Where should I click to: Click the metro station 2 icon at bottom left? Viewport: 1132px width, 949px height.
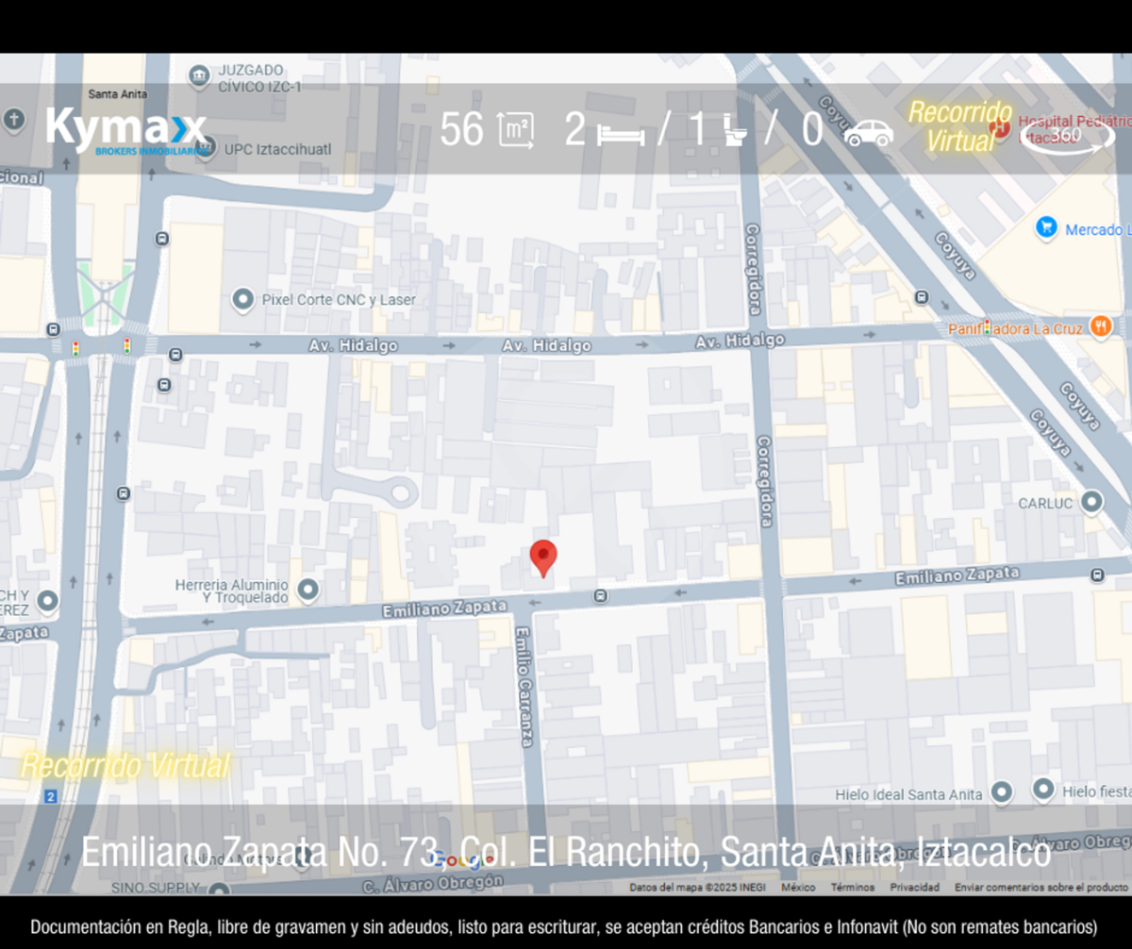click(50, 797)
